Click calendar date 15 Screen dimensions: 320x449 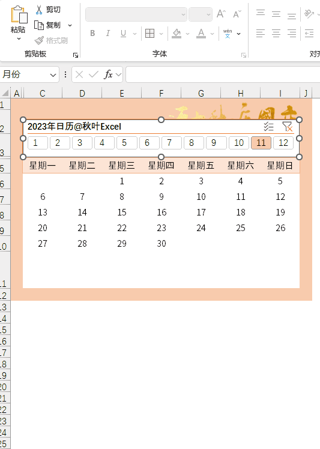click(122, 212)
